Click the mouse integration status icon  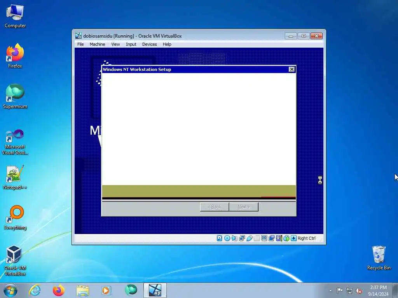286,238
